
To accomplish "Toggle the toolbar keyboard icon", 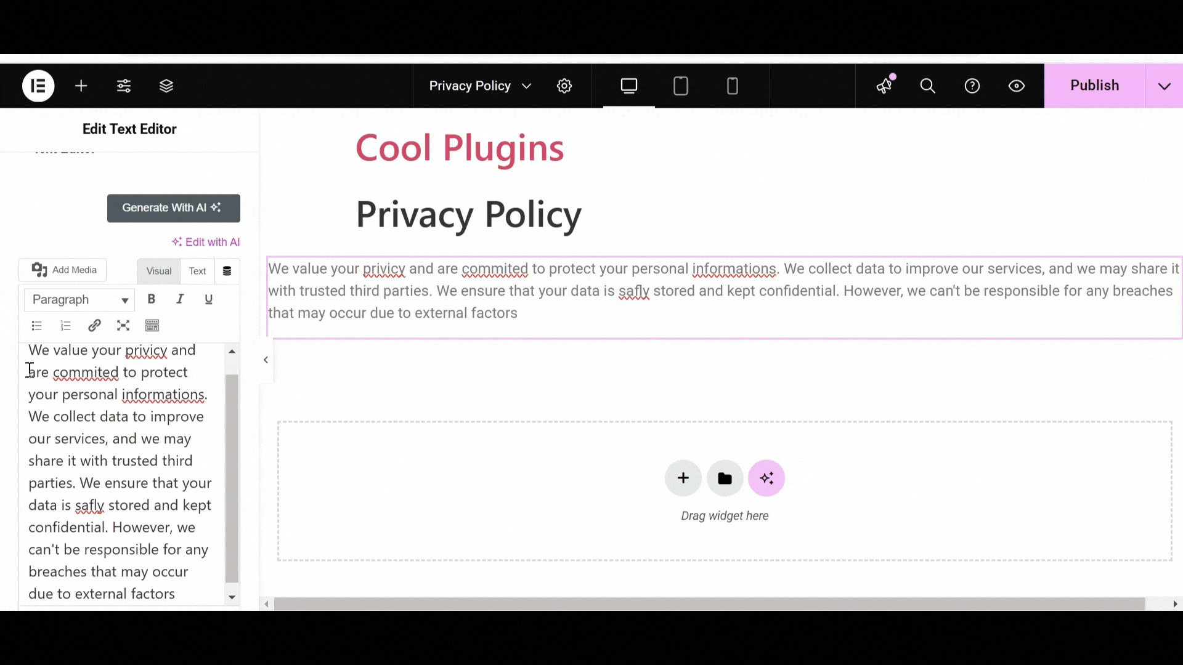I will [152, 326].
